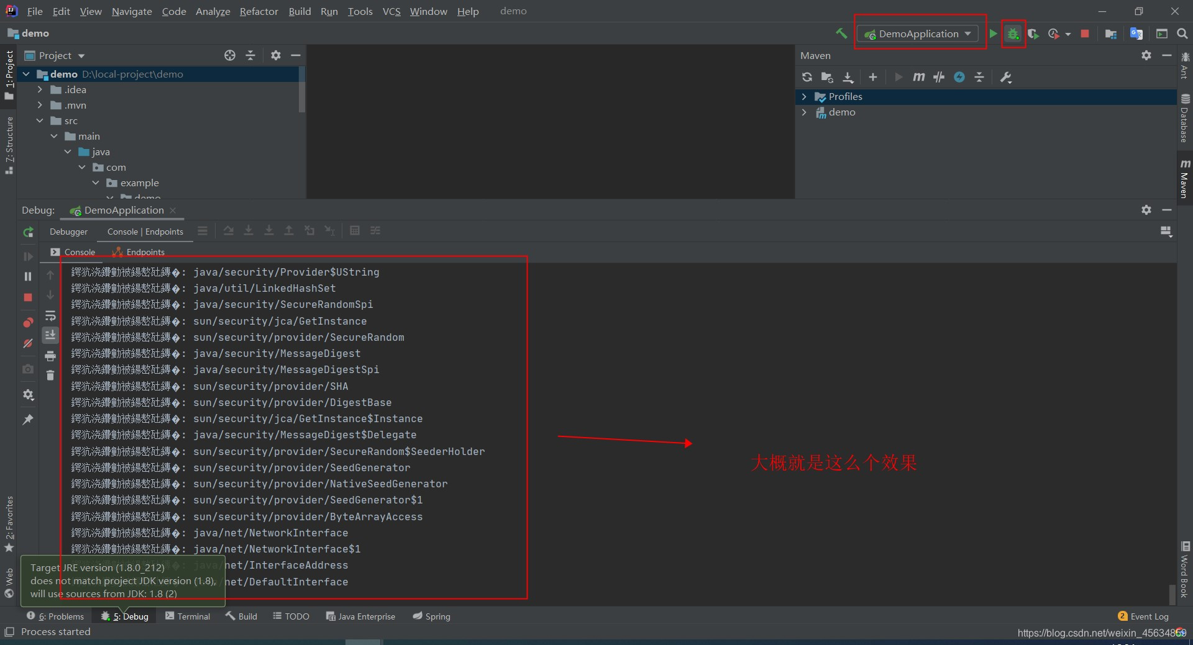The height and width of the screenshot is (645, 1193).
Task: Open the File menu
Action: [x=35, y=11]
